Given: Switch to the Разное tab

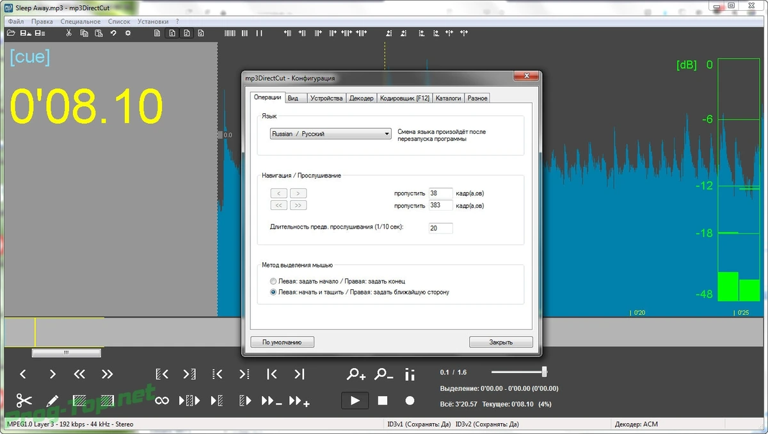Looking at the screenshot, I should coord(477,98).
